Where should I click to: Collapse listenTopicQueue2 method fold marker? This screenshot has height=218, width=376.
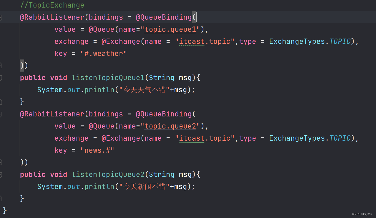click(1, 175)
